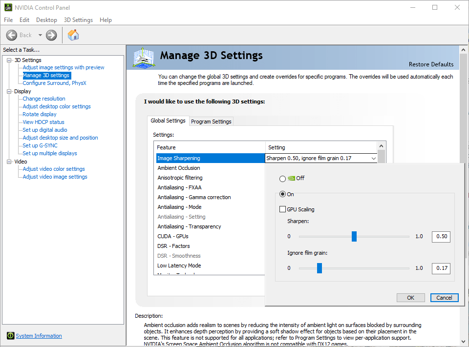Click the NVIDIA logo next to Off option
The height and width of the screenshot is (347, 469).
[292, 179]
